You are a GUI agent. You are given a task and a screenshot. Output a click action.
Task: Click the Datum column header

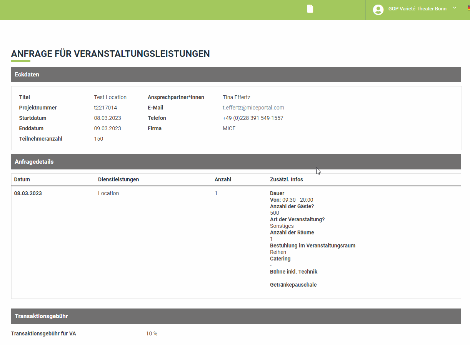[x=22, y=179]
